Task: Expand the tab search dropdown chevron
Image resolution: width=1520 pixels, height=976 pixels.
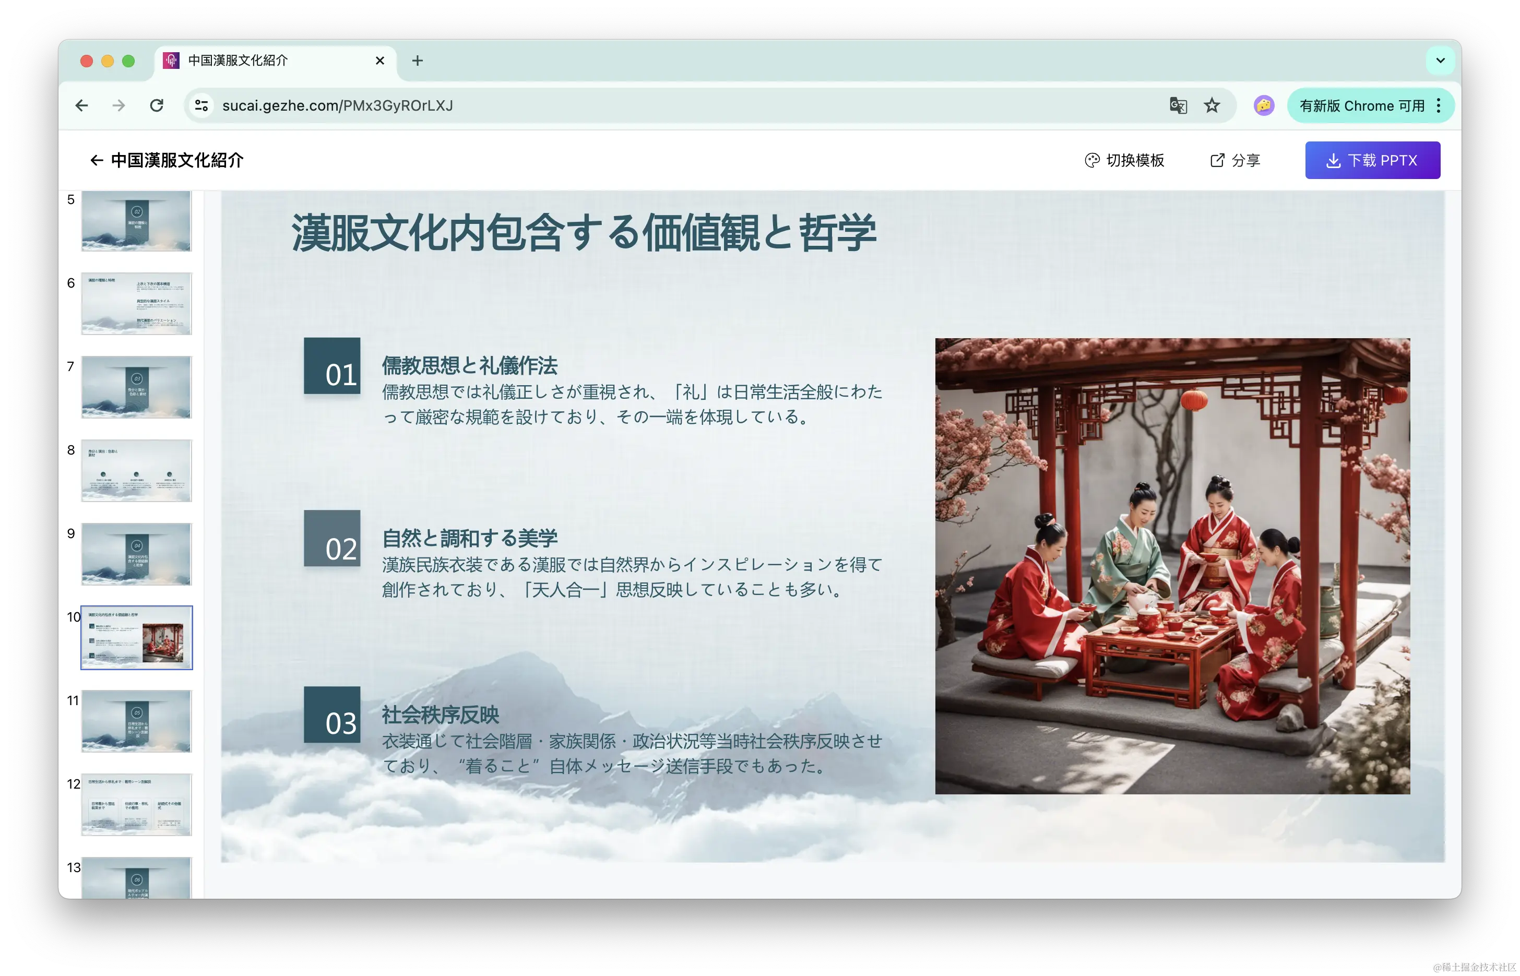Action: click(x=1440, y=61)
